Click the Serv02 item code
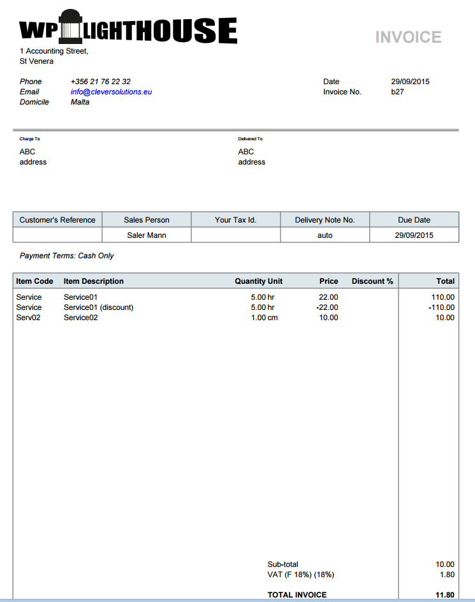 (28, 318)
